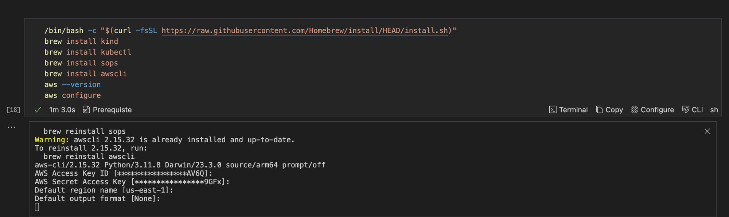
Task: Click the [18] execution count label
Action: tap(13, 110)
